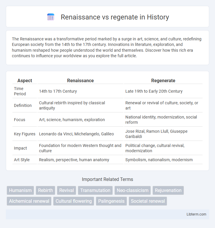Screen dimensions: 215x228
Task: Click the Aspect column header
Action: [x=25, y=80]
